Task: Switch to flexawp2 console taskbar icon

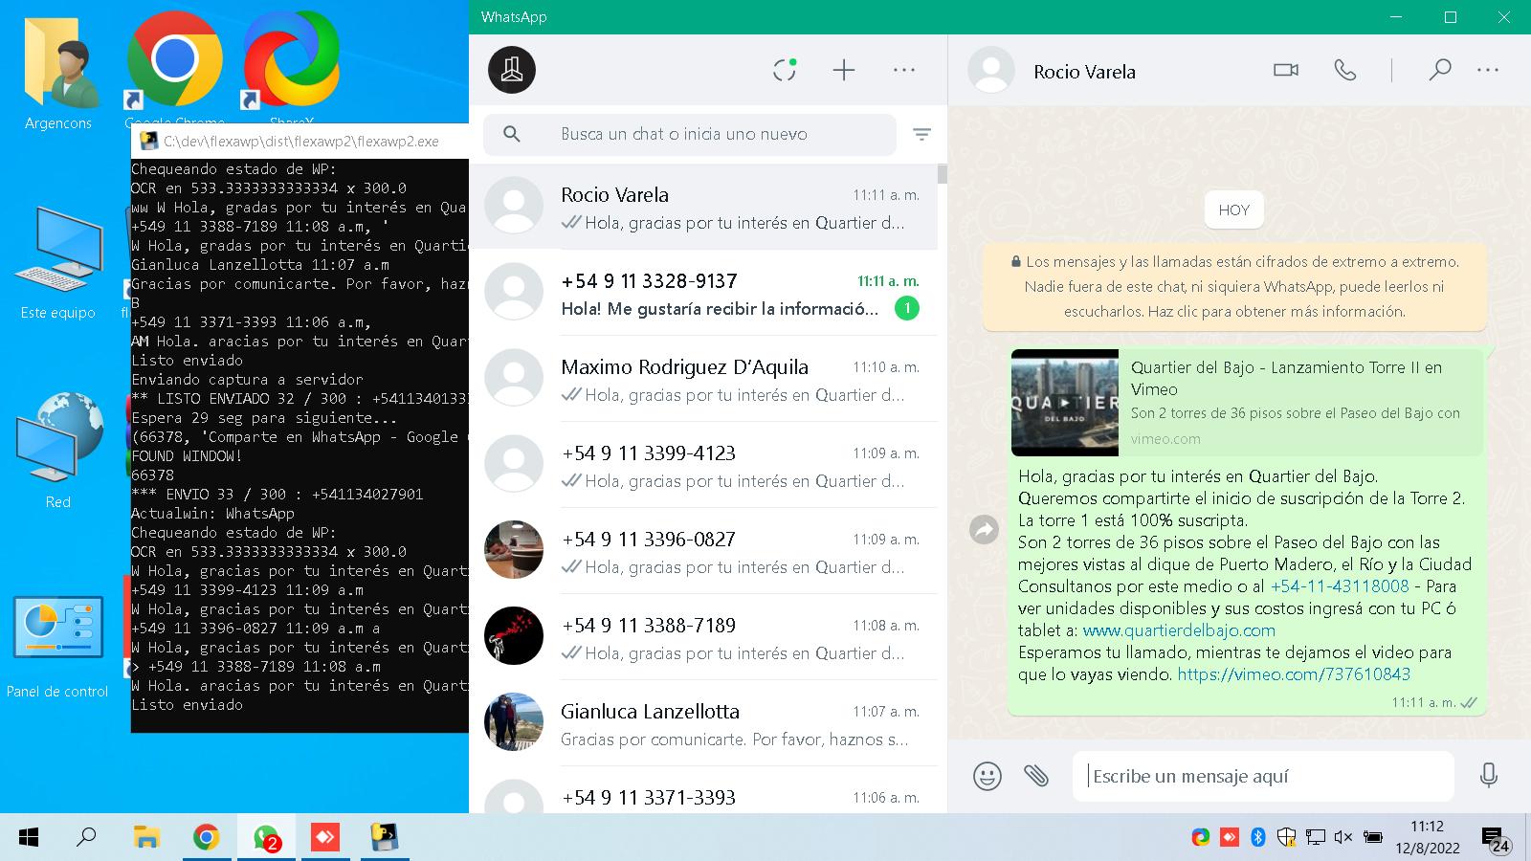Action: click(x=385, y=838)
